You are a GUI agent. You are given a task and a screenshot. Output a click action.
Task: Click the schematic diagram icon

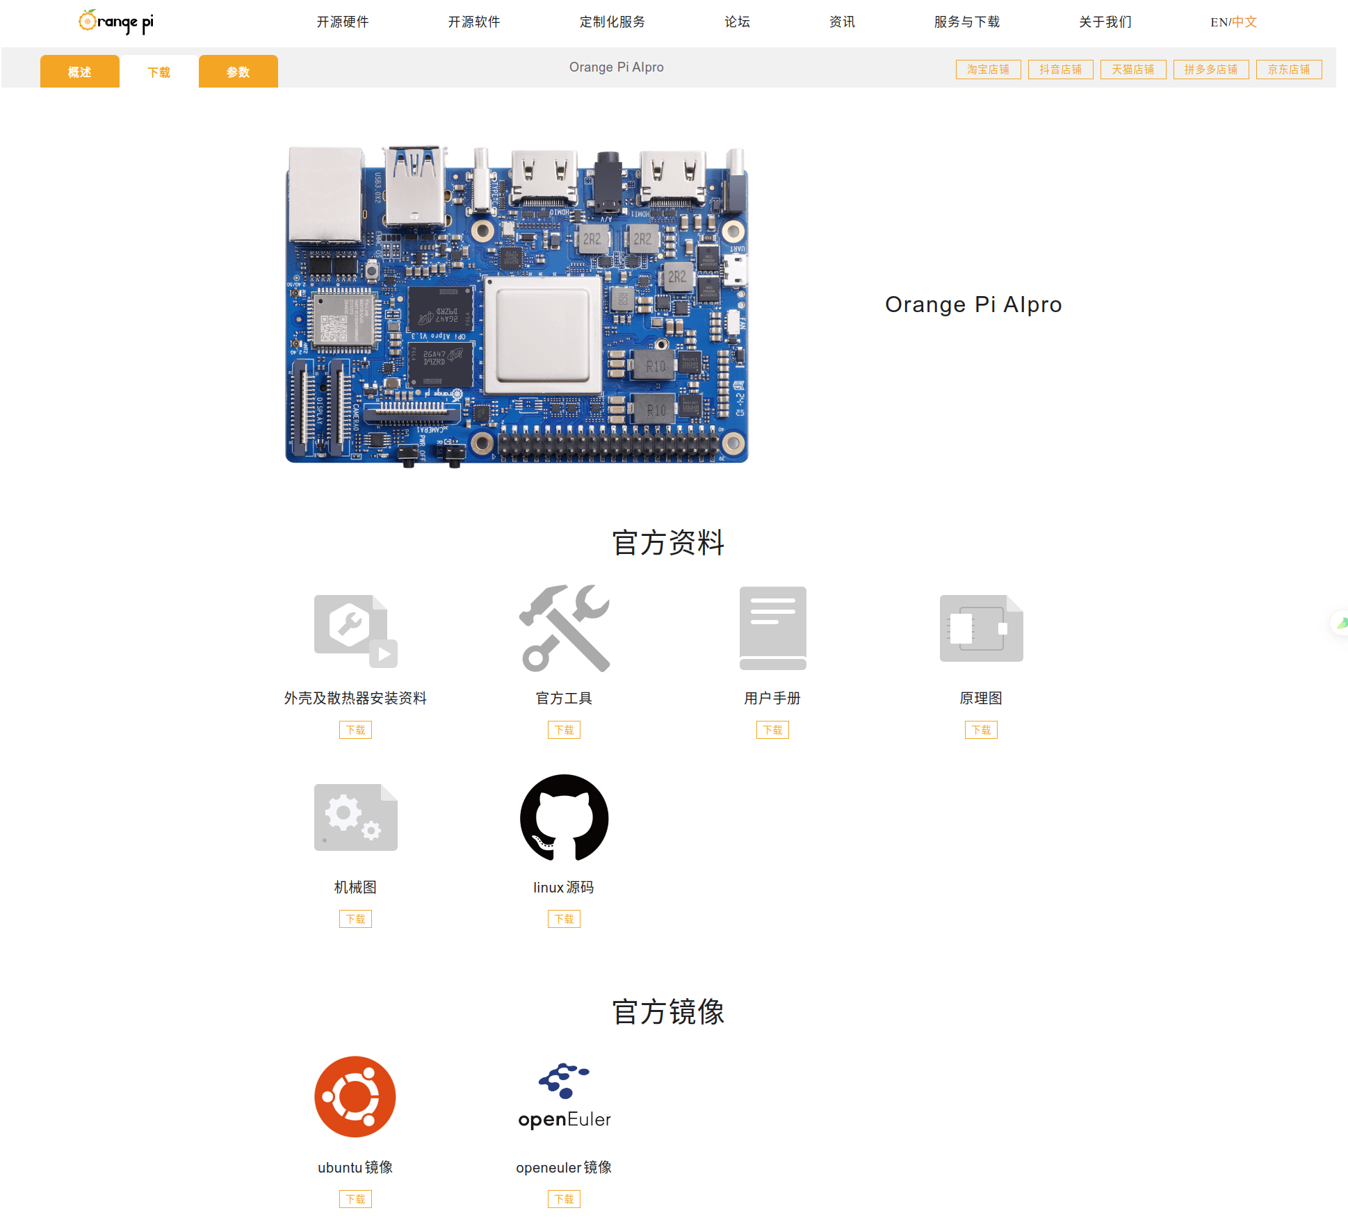(981, 628)
